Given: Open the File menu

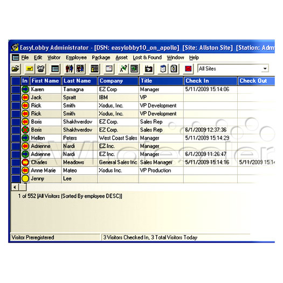Looking at the screenshot, I should pos(25,58).
